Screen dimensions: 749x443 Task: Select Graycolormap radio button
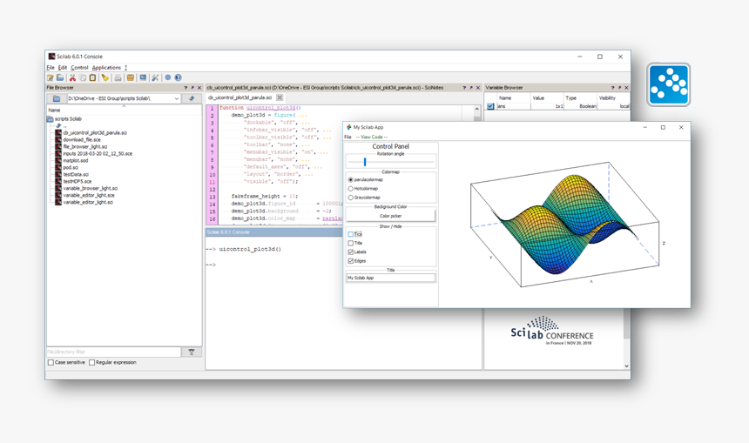click(351, 198)
